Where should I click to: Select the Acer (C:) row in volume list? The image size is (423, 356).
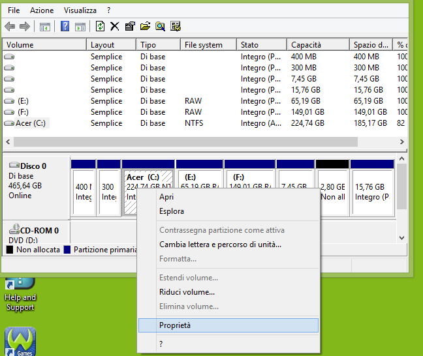(x=32, y=123)
